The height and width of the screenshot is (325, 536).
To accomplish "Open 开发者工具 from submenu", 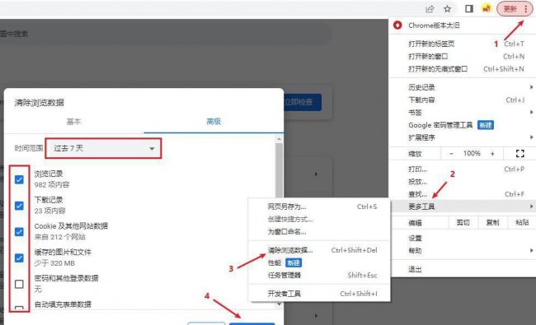I will pos(319,294).
